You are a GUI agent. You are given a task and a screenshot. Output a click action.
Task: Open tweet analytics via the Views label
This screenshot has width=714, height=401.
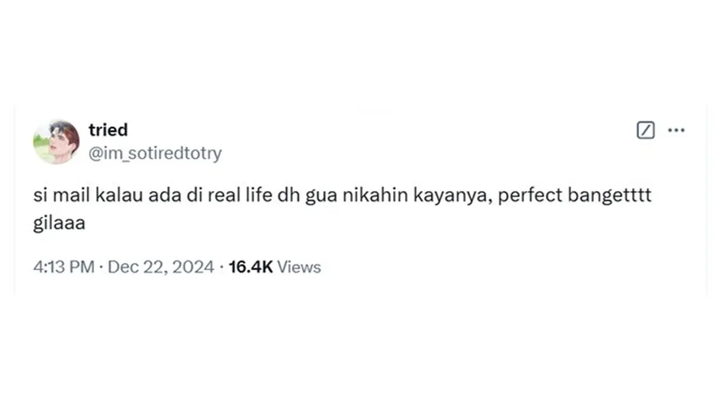(x=298, y=267)
